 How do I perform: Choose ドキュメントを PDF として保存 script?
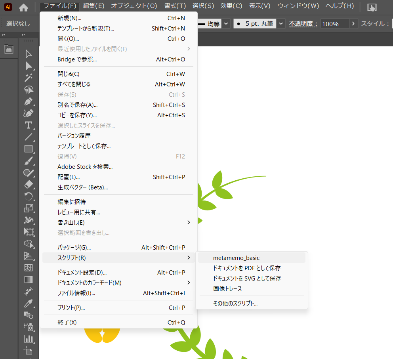click(x=252, y=268)
